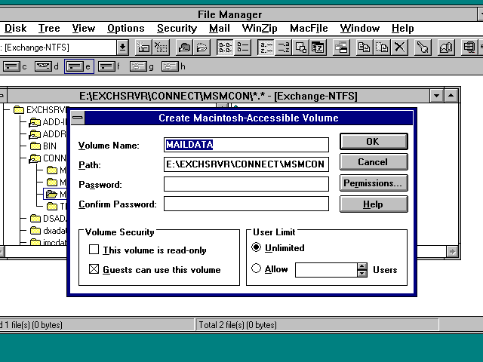Select the Unlimited user limit radio
The image size is (483, 362).
point(257,247)
